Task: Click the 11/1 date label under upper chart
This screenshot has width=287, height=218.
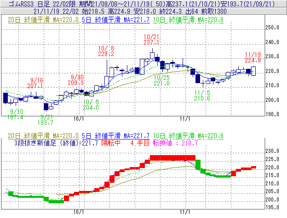Action: (185, 119)
